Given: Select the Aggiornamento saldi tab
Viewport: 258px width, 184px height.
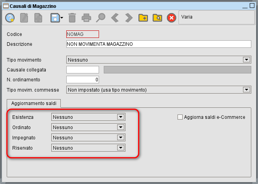Looking at the screenshot, I should point(34,103).
